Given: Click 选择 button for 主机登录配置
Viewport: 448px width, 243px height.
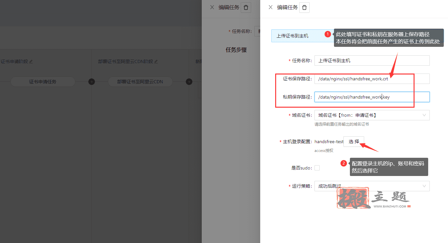Looking at the screenshot, I should (x=354, y=142).
